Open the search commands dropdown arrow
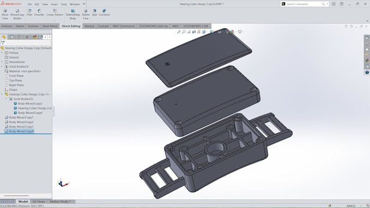This screenshot has width=370, height=208. coord(327,4)
